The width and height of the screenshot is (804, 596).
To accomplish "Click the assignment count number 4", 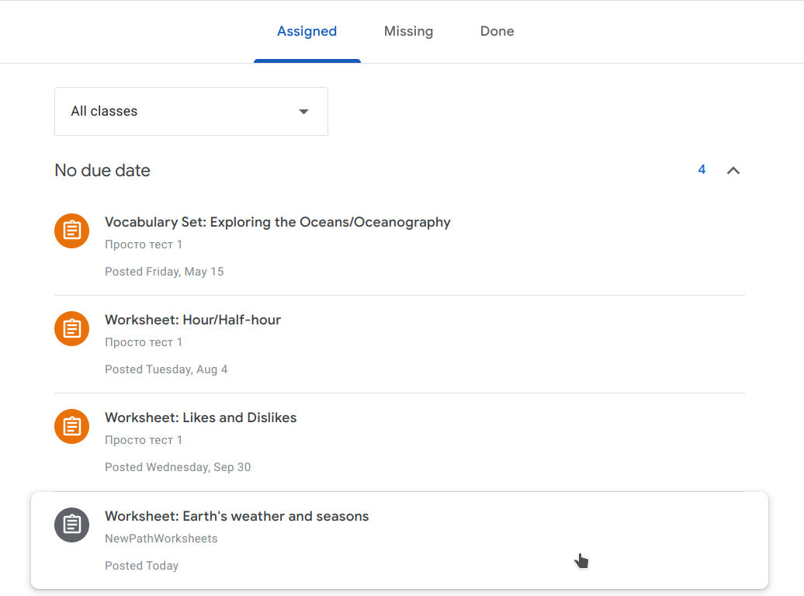I will point(702,170).
